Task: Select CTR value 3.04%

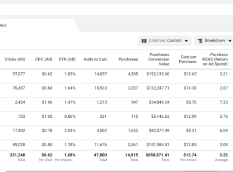Action: coord(70,131)
